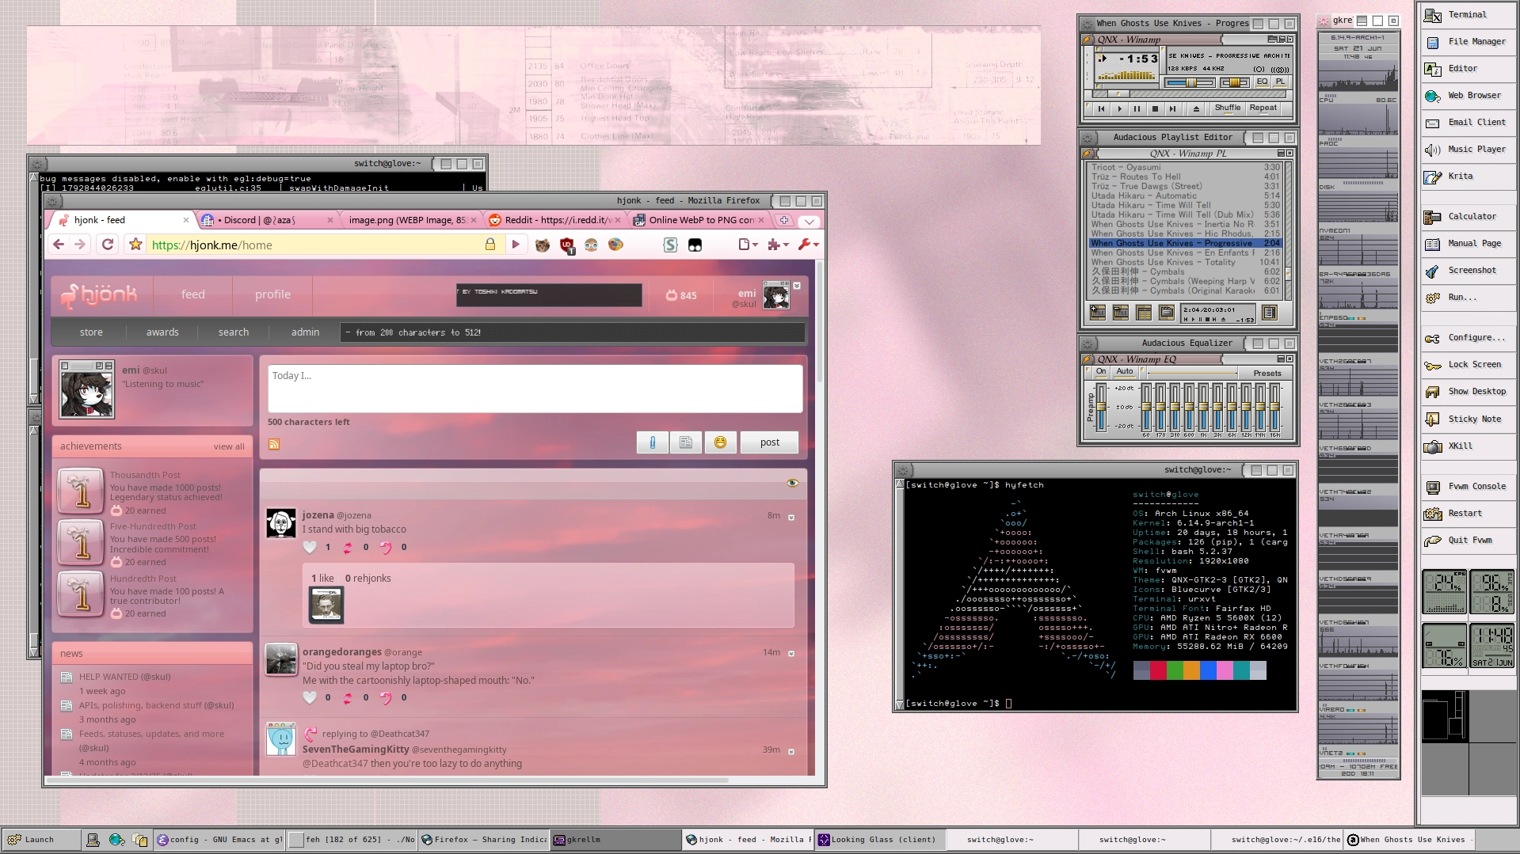Toggle the feed visibility eye icon
The height and width of the screenshot is (854, 1520).
[x=792, y=483]
